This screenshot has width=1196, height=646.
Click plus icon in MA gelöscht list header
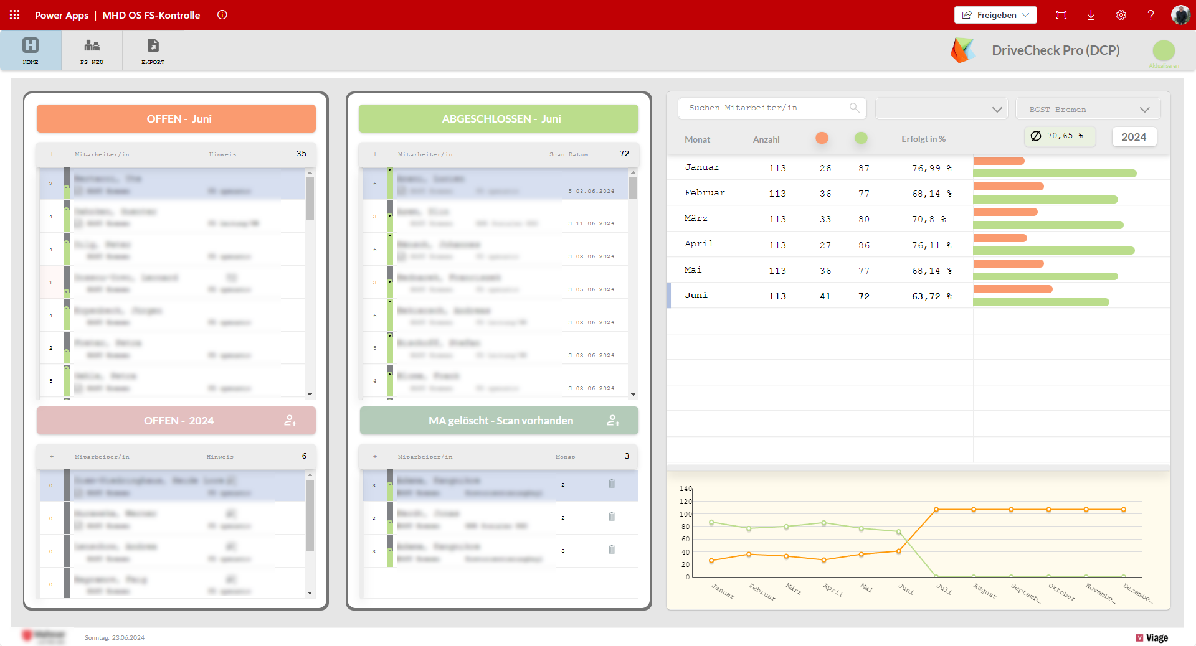(375, 457)
